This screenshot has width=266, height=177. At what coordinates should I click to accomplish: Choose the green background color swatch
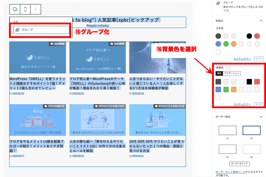tap(226, 90)
